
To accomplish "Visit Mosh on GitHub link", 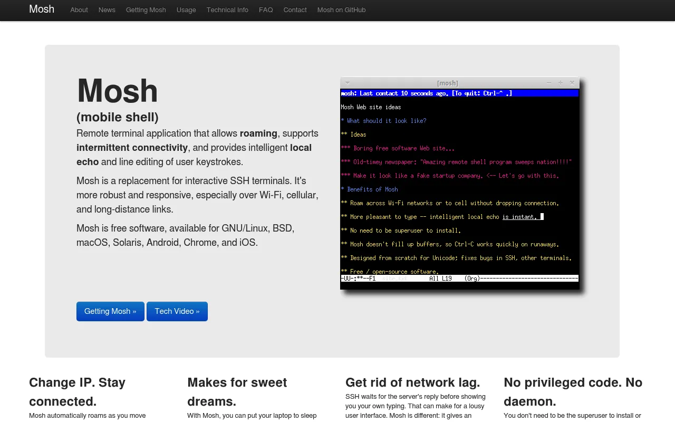I will [341, 10].
